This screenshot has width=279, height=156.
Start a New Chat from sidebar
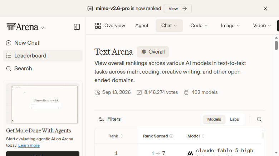[43, 43]
